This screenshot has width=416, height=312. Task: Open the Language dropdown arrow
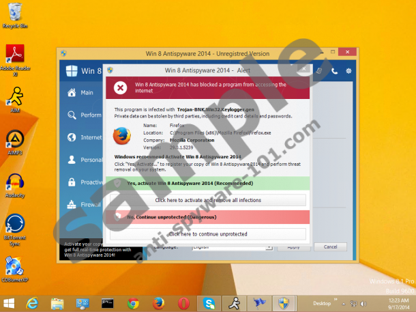(x=269, y=248)
